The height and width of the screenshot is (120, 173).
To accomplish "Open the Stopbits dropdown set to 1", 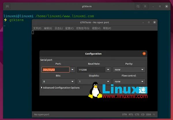I will (94, 81).
